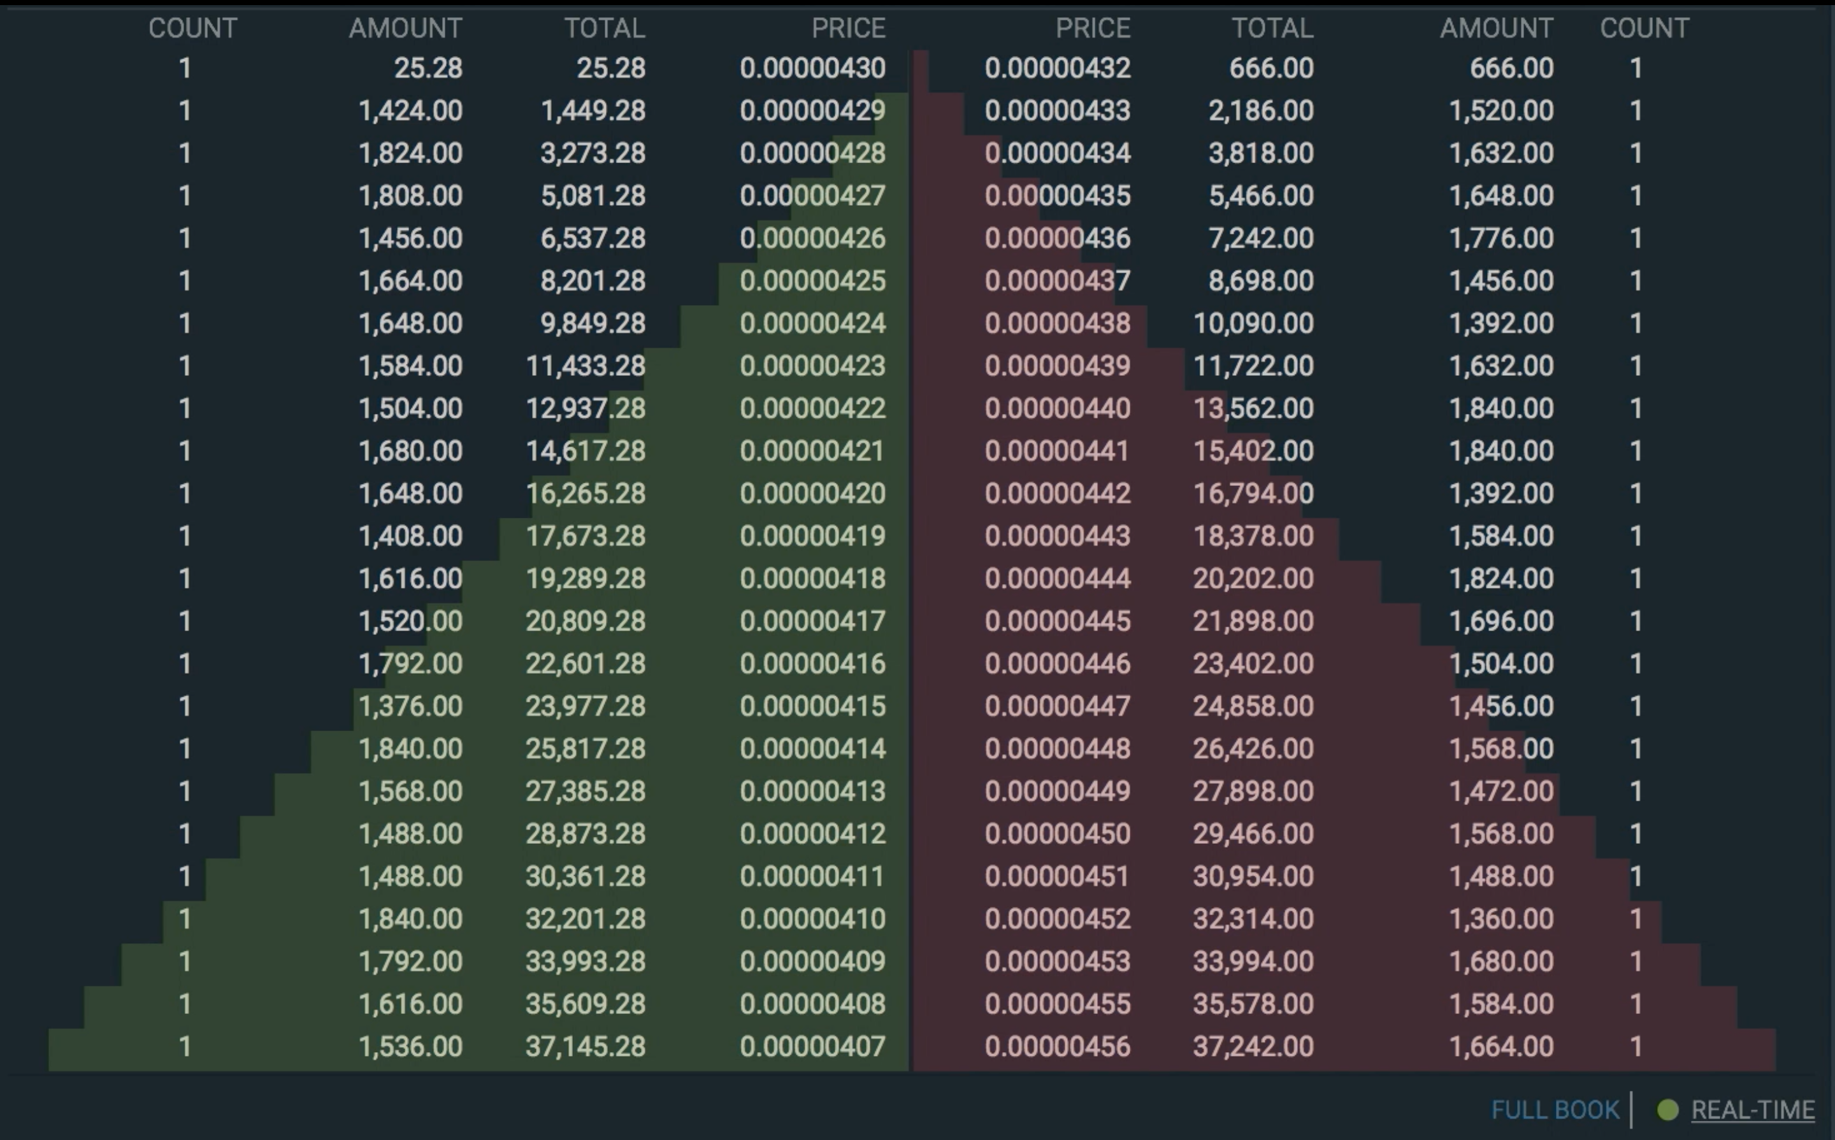Image resolution: width=1835 pixels, height=1140 pixels.
Task: Click ask price 0.00000440 row
Action: click(x=1056, y=409)
